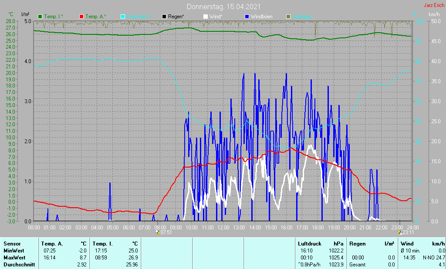Click the olive Empfang legend swatch

[x=288, y=17]
